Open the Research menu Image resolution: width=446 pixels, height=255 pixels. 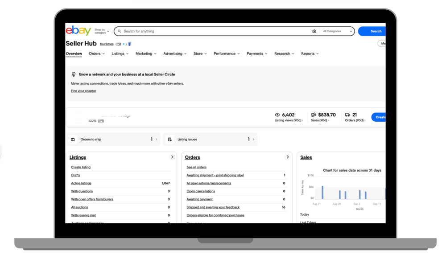click(284, 54)
